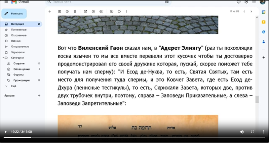Image resolution: width=269 pixels, height=143 pixels.
Task: Open Промоакции category
Action: point(22,80)
